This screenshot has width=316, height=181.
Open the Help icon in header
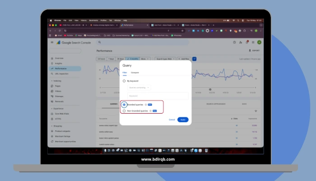tap(234, 42)
